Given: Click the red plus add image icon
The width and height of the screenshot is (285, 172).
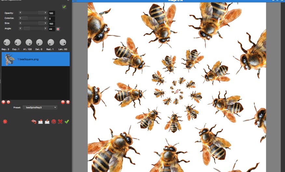Looking at the screenshot, I should pyautogui.click(x=3, y=102).
